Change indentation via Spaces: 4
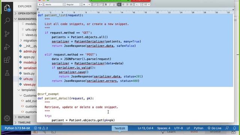Screen dimensions: 240x135 point(163,128)
